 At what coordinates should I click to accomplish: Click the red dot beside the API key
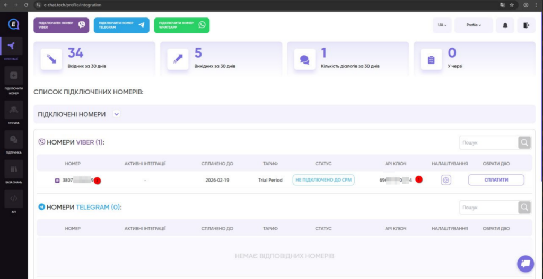[419, 179]
